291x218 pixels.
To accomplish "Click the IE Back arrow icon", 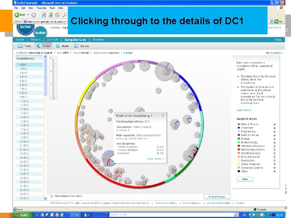I will pos(17,15).
